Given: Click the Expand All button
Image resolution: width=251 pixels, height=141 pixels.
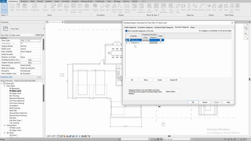Looking at the screenshot, I should point(173,80).
